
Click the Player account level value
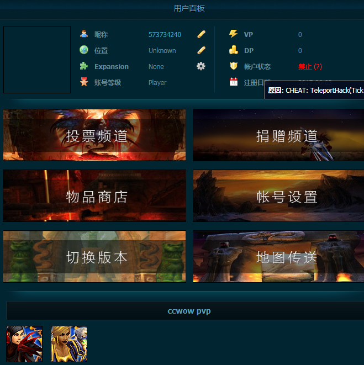157,83
